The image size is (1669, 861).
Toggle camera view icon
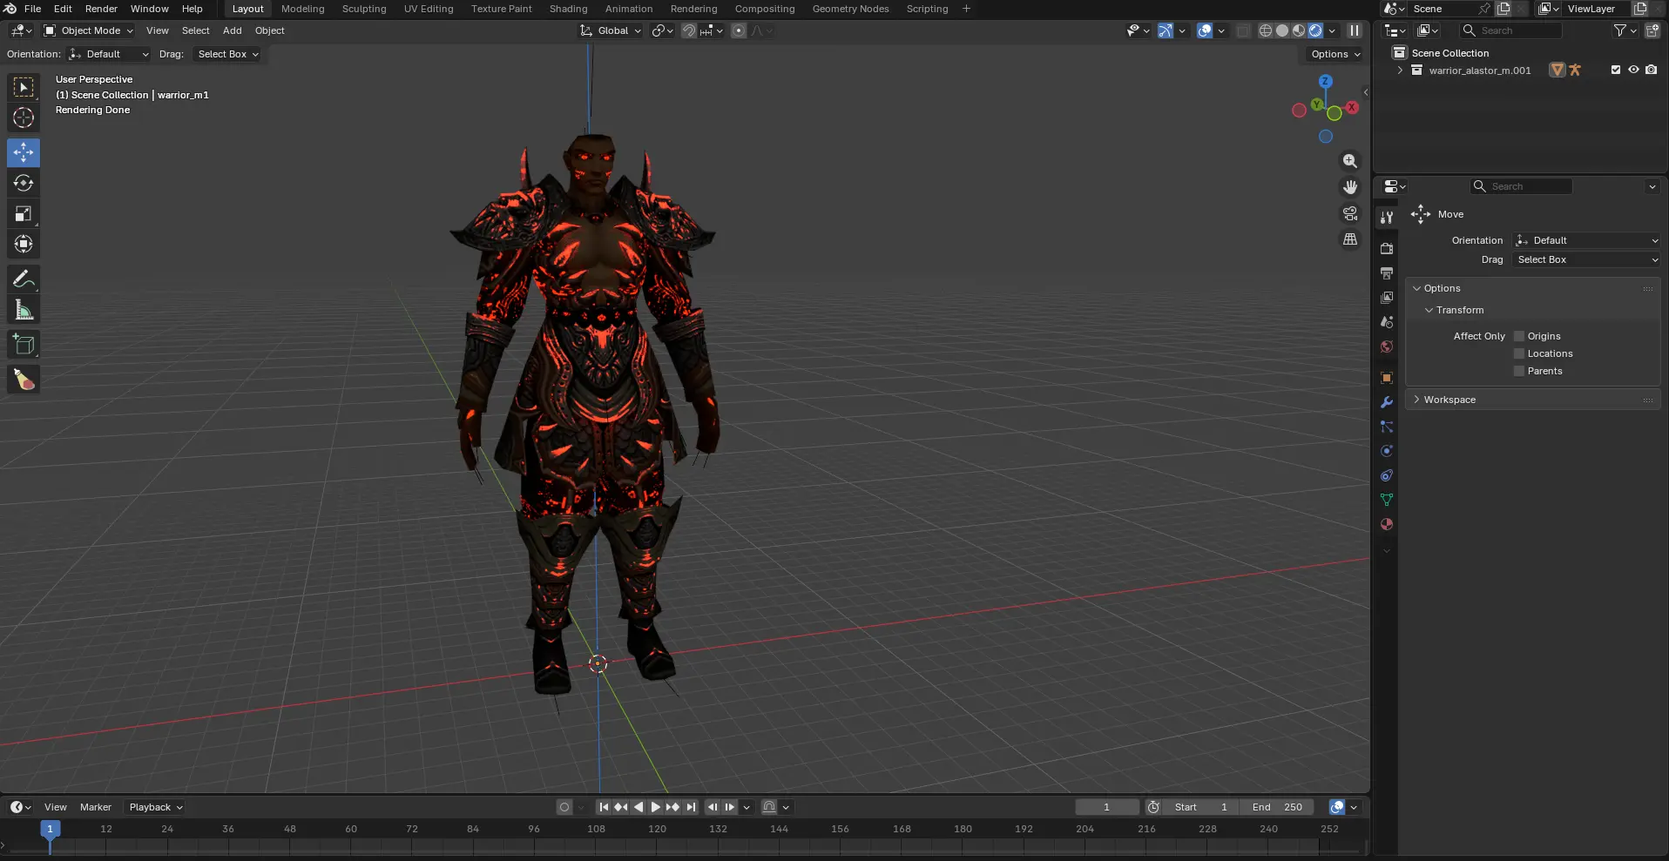pyautogui.click(x=1350, y=213)
